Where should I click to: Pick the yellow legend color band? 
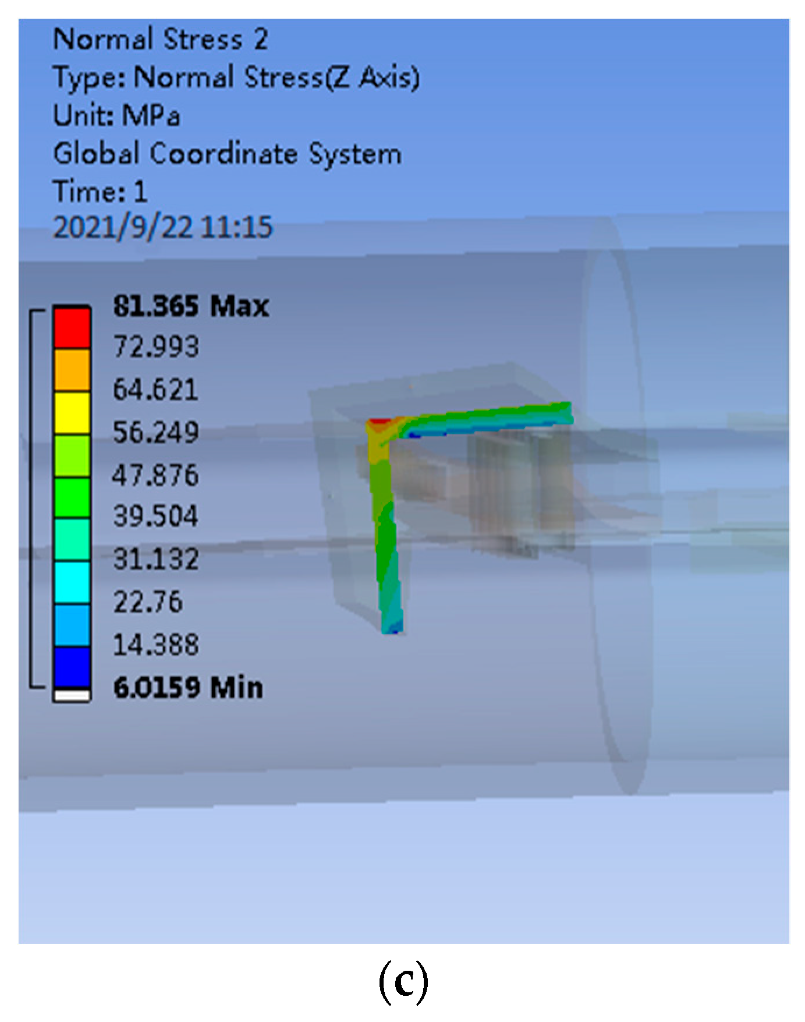[x=72, y=413]
